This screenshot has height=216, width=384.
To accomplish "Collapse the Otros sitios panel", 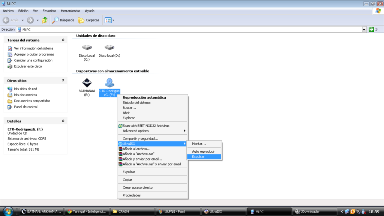I will (x=63, y=80).
